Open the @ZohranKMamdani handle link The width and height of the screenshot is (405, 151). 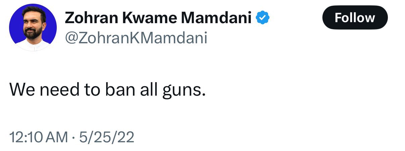tap(136, 38)
